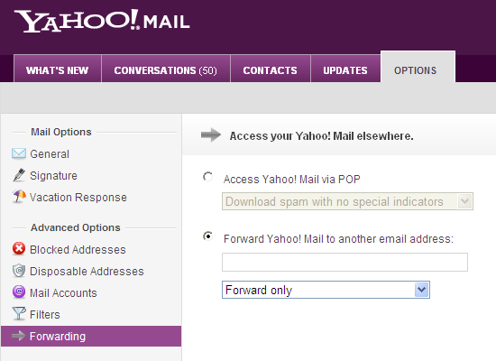496x361 pixels.
Task: Select Forward Yahoo! Mail to another address radio
Action: 207,236
